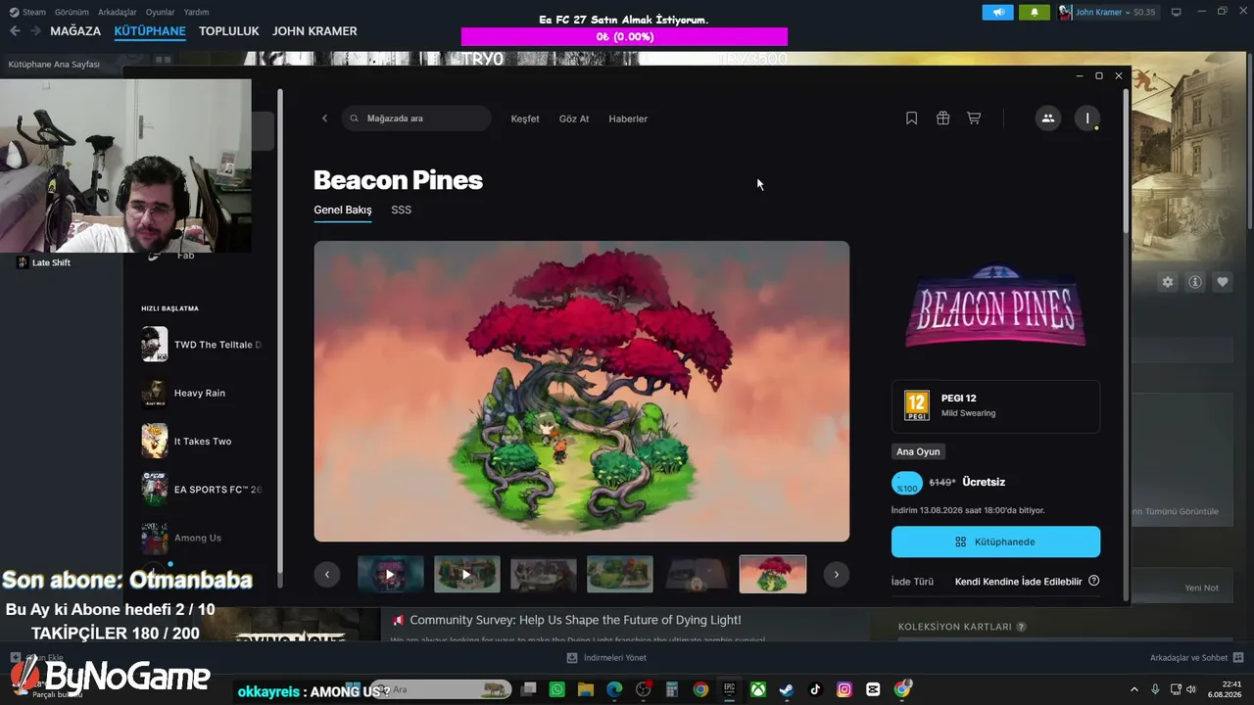Switch to the SSS tab
This screenshot has height=705, width=1254.
[x=402, y=210]
